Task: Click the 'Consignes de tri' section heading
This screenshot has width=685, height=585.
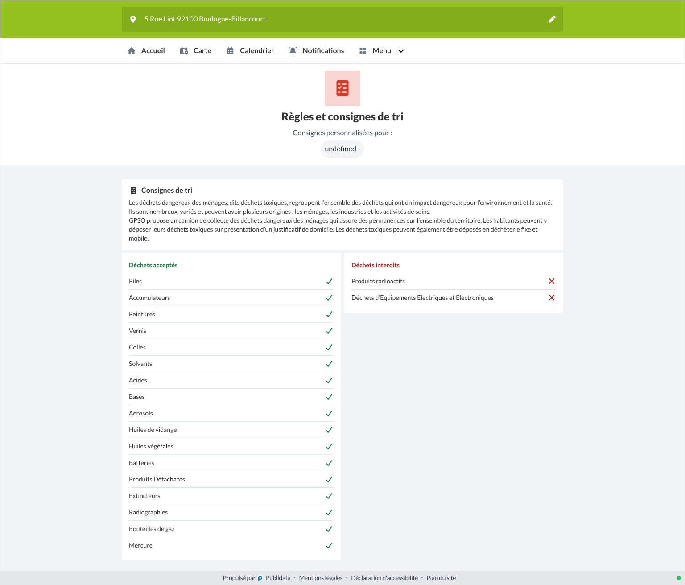Action: click(167, 191)
